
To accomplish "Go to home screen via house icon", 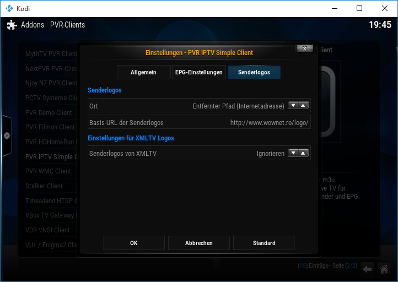I will click(x=384, y=269).
